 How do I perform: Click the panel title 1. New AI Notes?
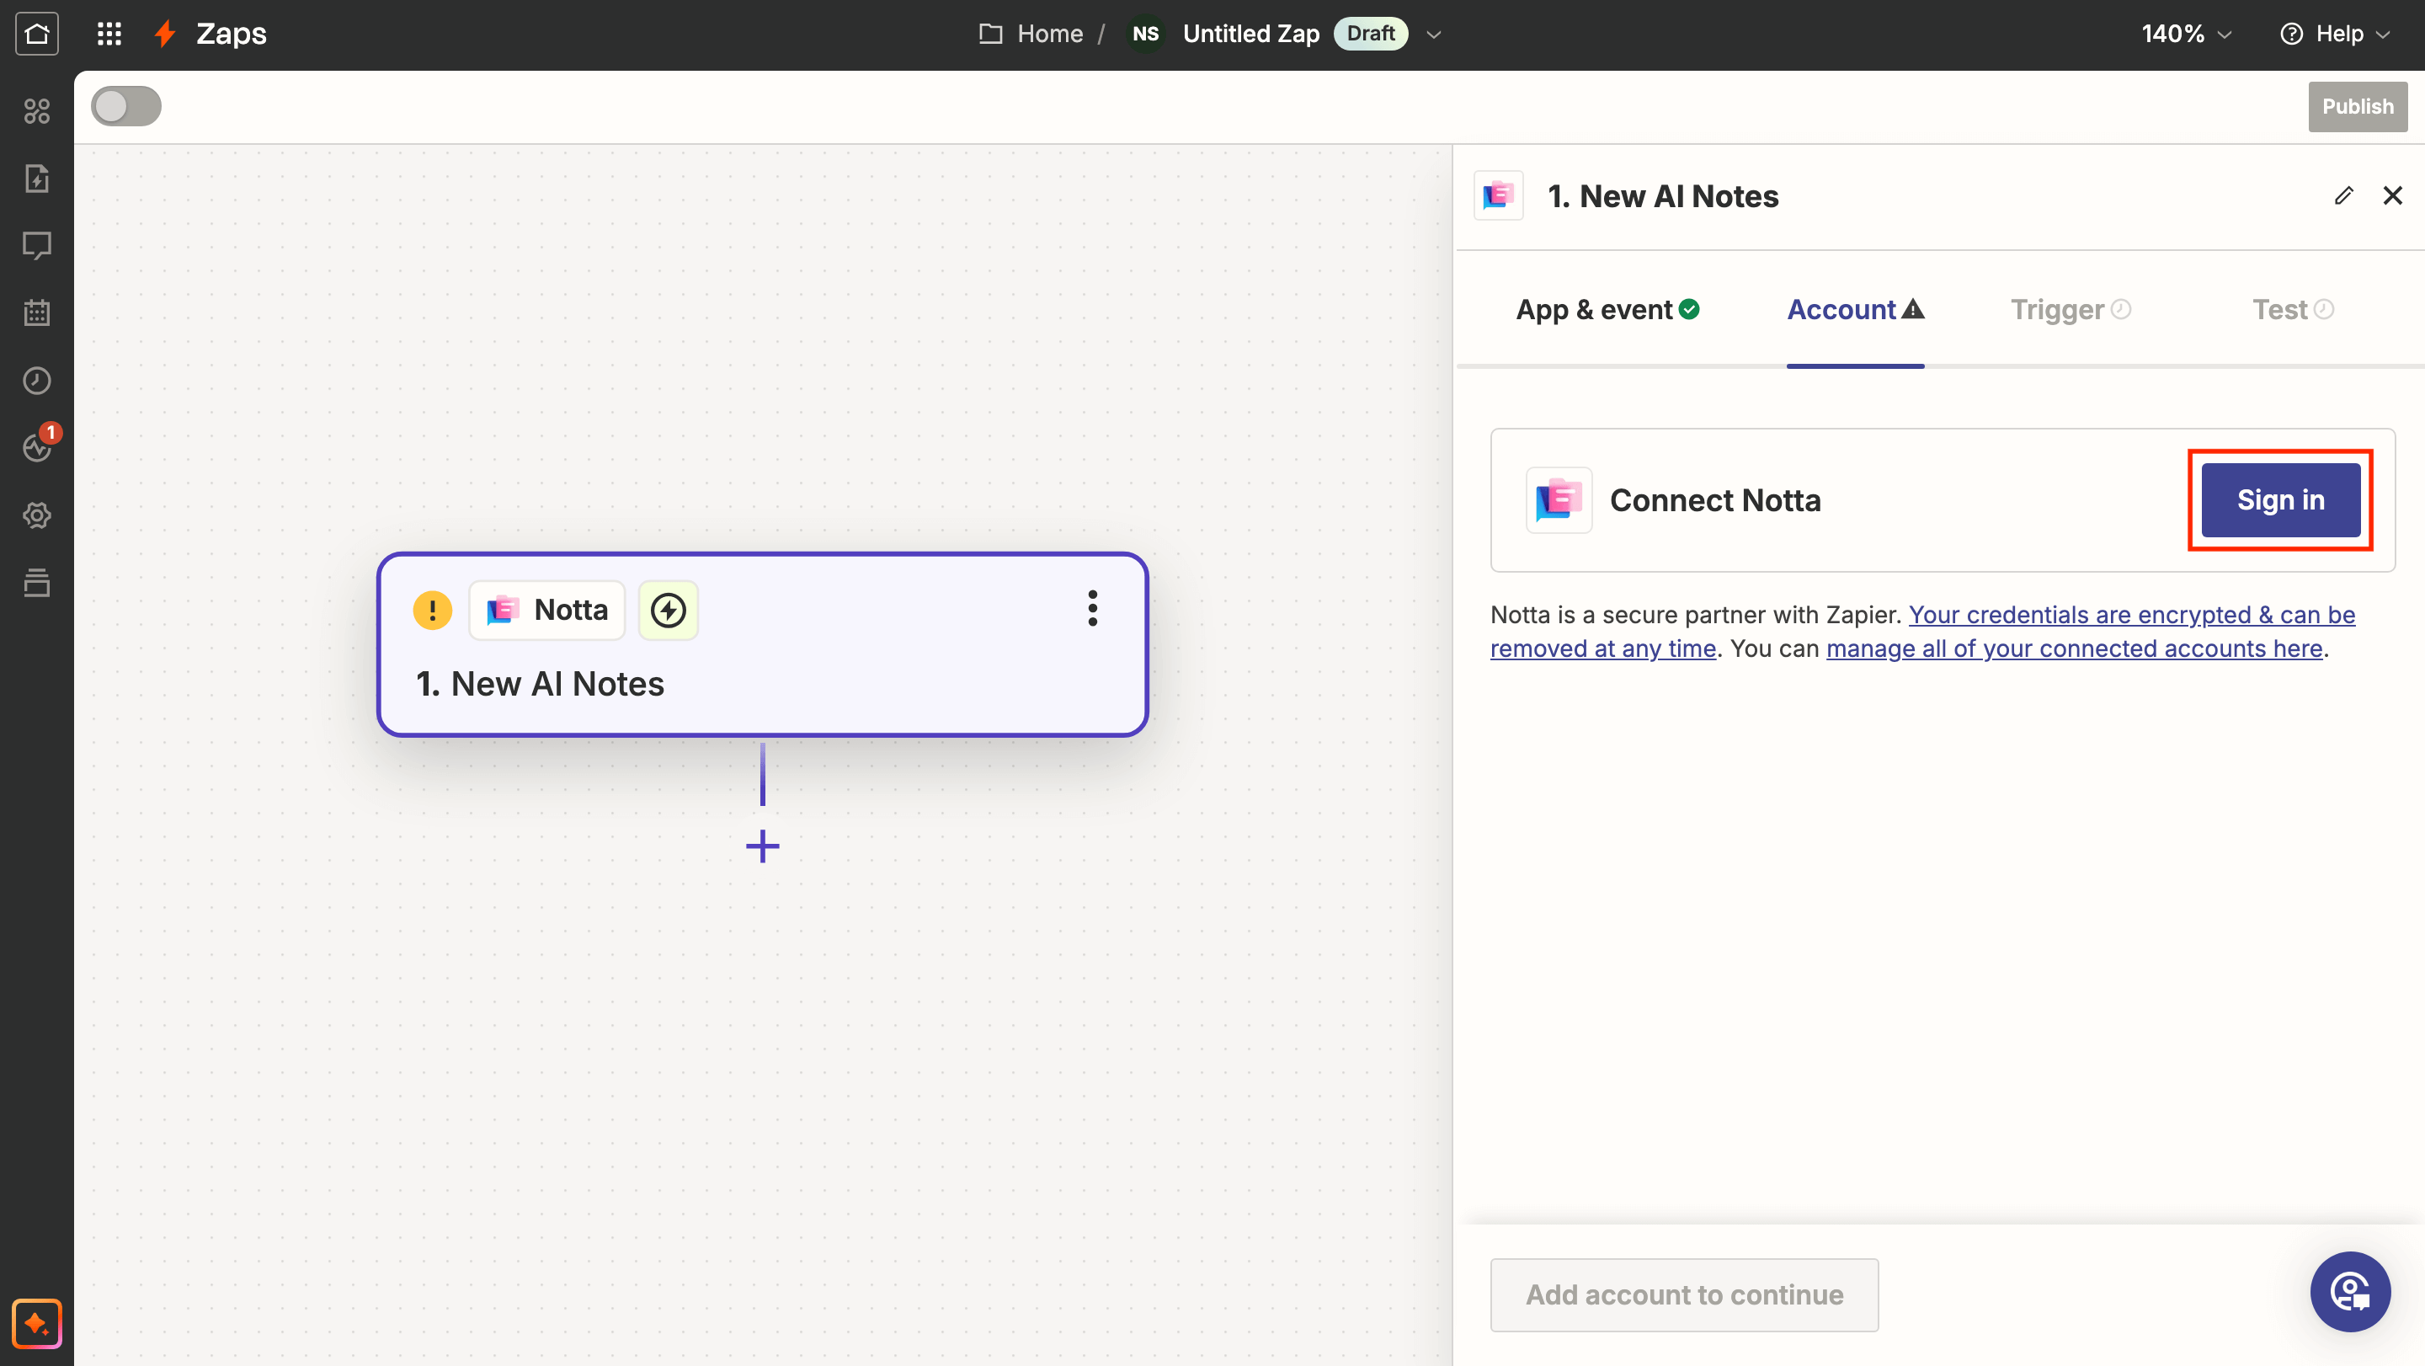1664,196
